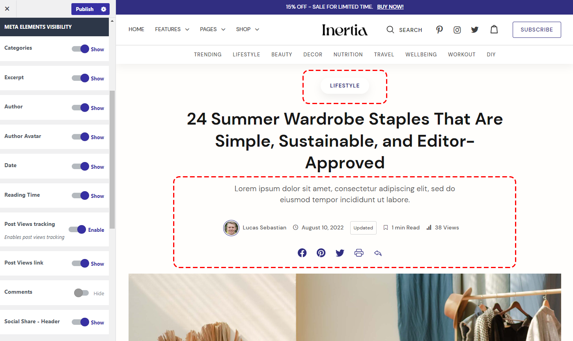Share post via Facebook icon

click(302, 253)
